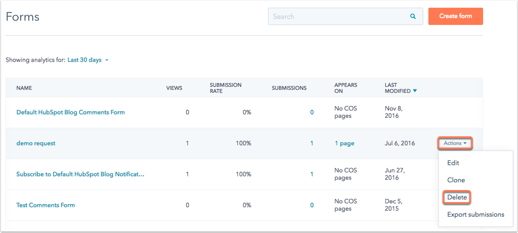
Task: Open the demo request form
Action: 36,143
